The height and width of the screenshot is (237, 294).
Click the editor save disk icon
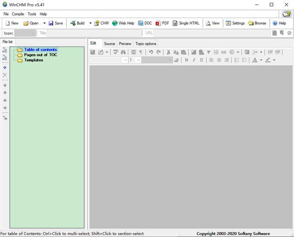pyautogui.click(x=93, y=52)
